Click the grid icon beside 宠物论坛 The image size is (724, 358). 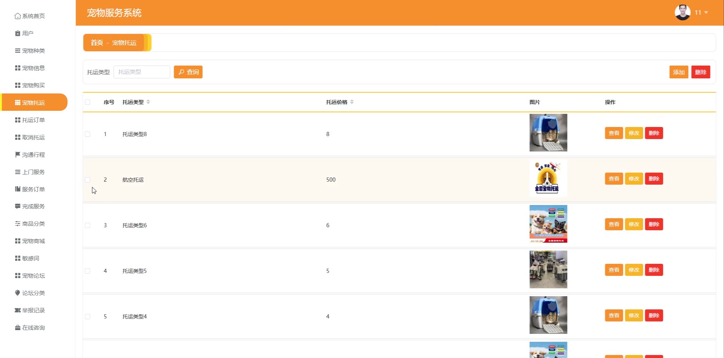17,275
